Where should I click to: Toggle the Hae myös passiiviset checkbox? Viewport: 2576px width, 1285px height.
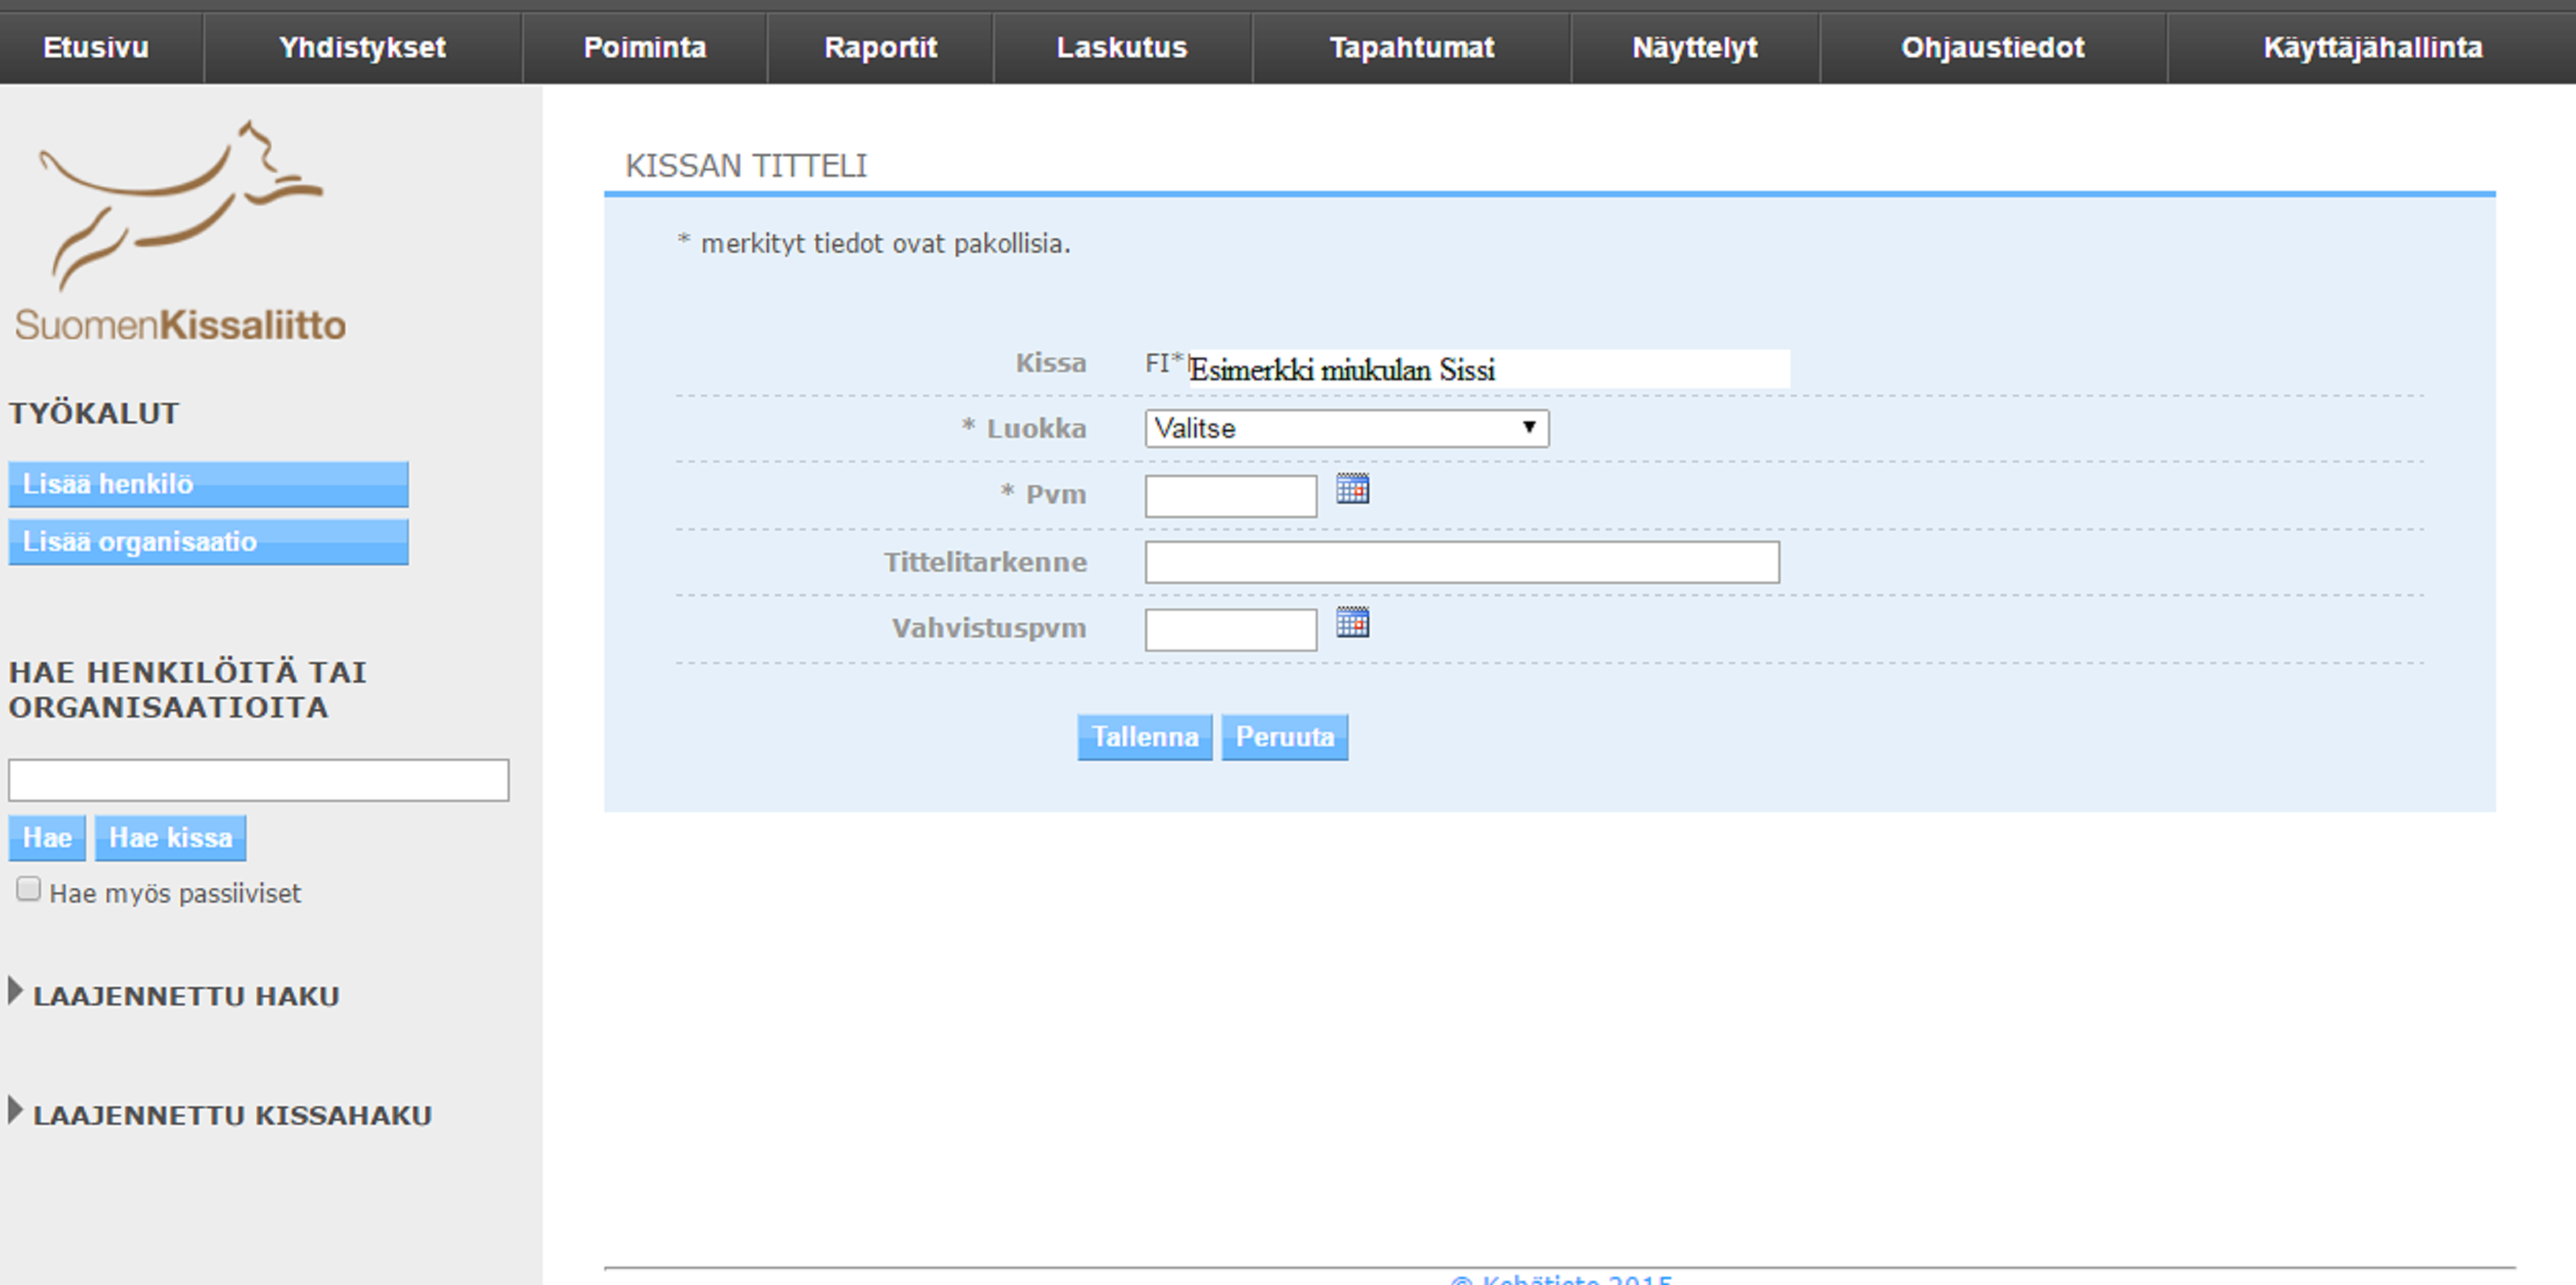point(28,889)
